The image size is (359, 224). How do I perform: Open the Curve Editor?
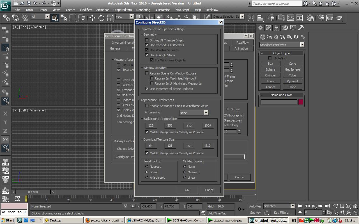click(290, 18)
